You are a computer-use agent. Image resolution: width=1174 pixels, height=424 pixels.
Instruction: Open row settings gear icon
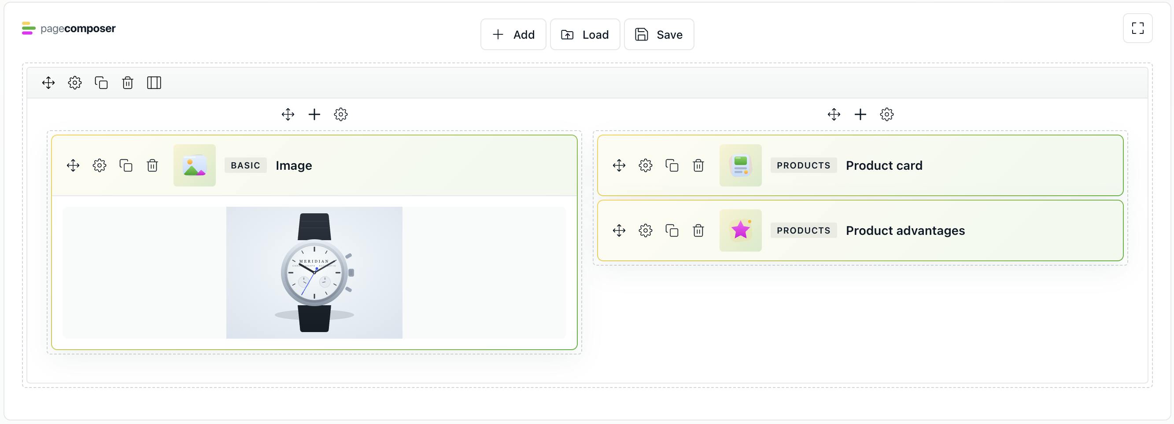75,83
